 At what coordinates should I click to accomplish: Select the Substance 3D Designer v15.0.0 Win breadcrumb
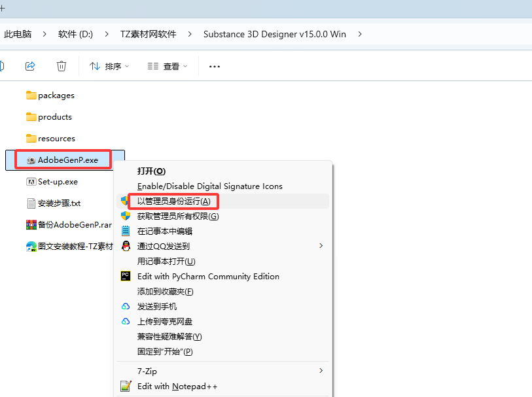click(x=275, y=34)
